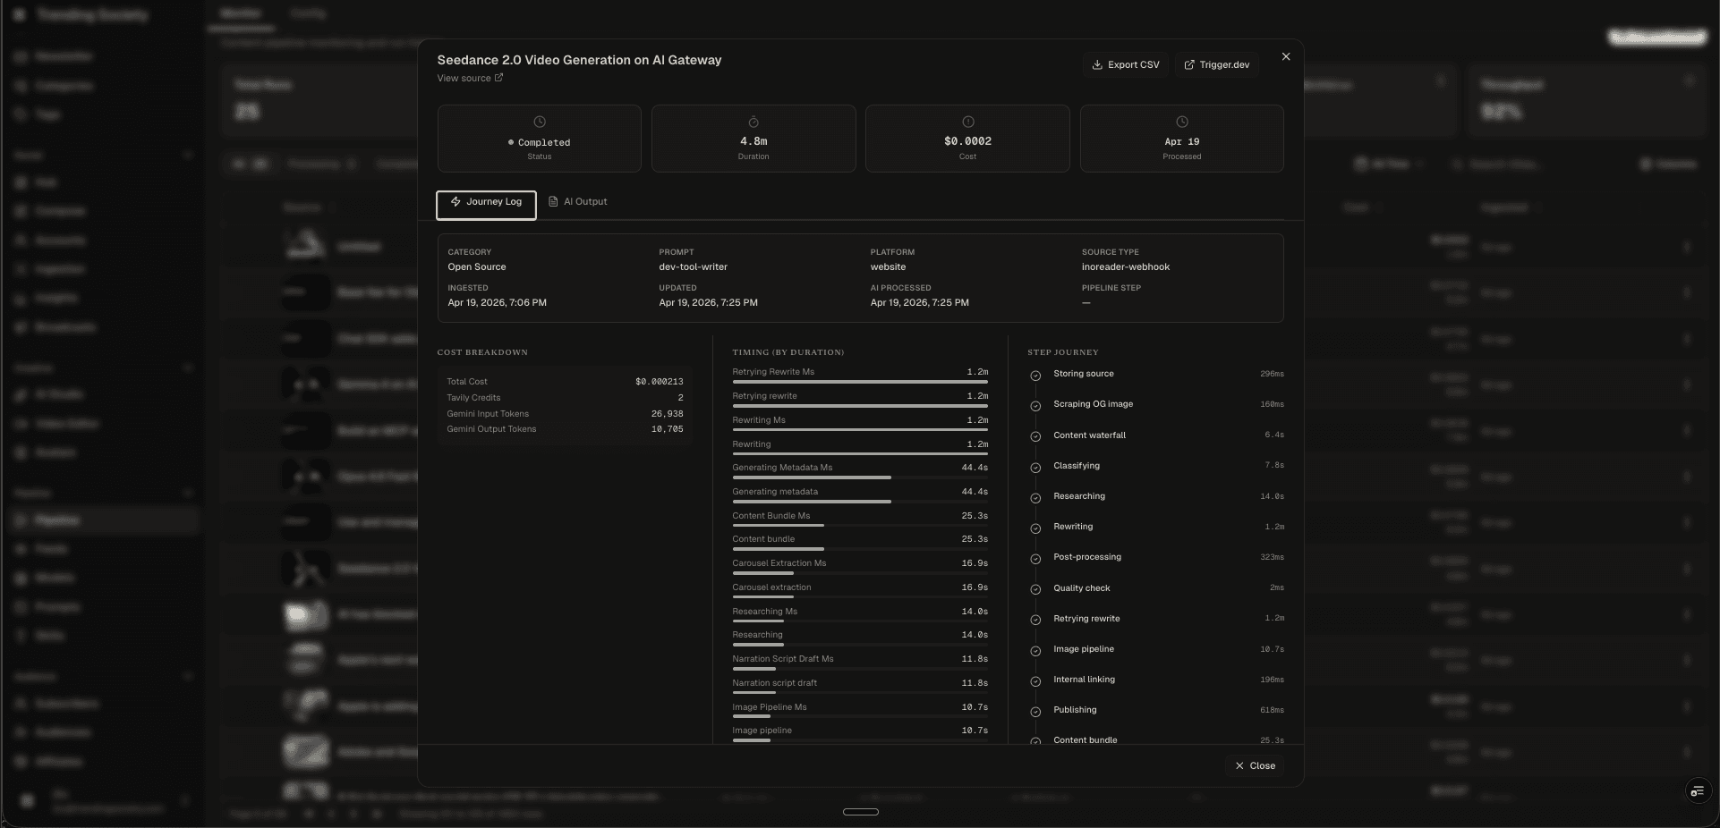
Task: Click the checkmark icon next to Publishing
Action: click(1035, 712)
